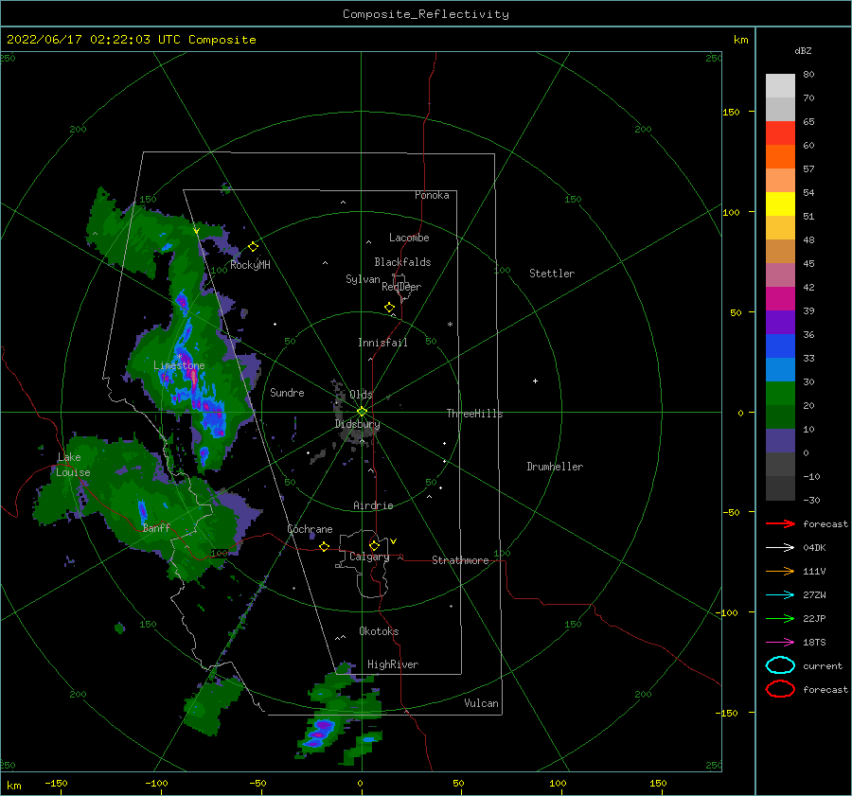Click the Banff label on the map
The width and height of the screenshot is (852, 796).
coord(156,528)
